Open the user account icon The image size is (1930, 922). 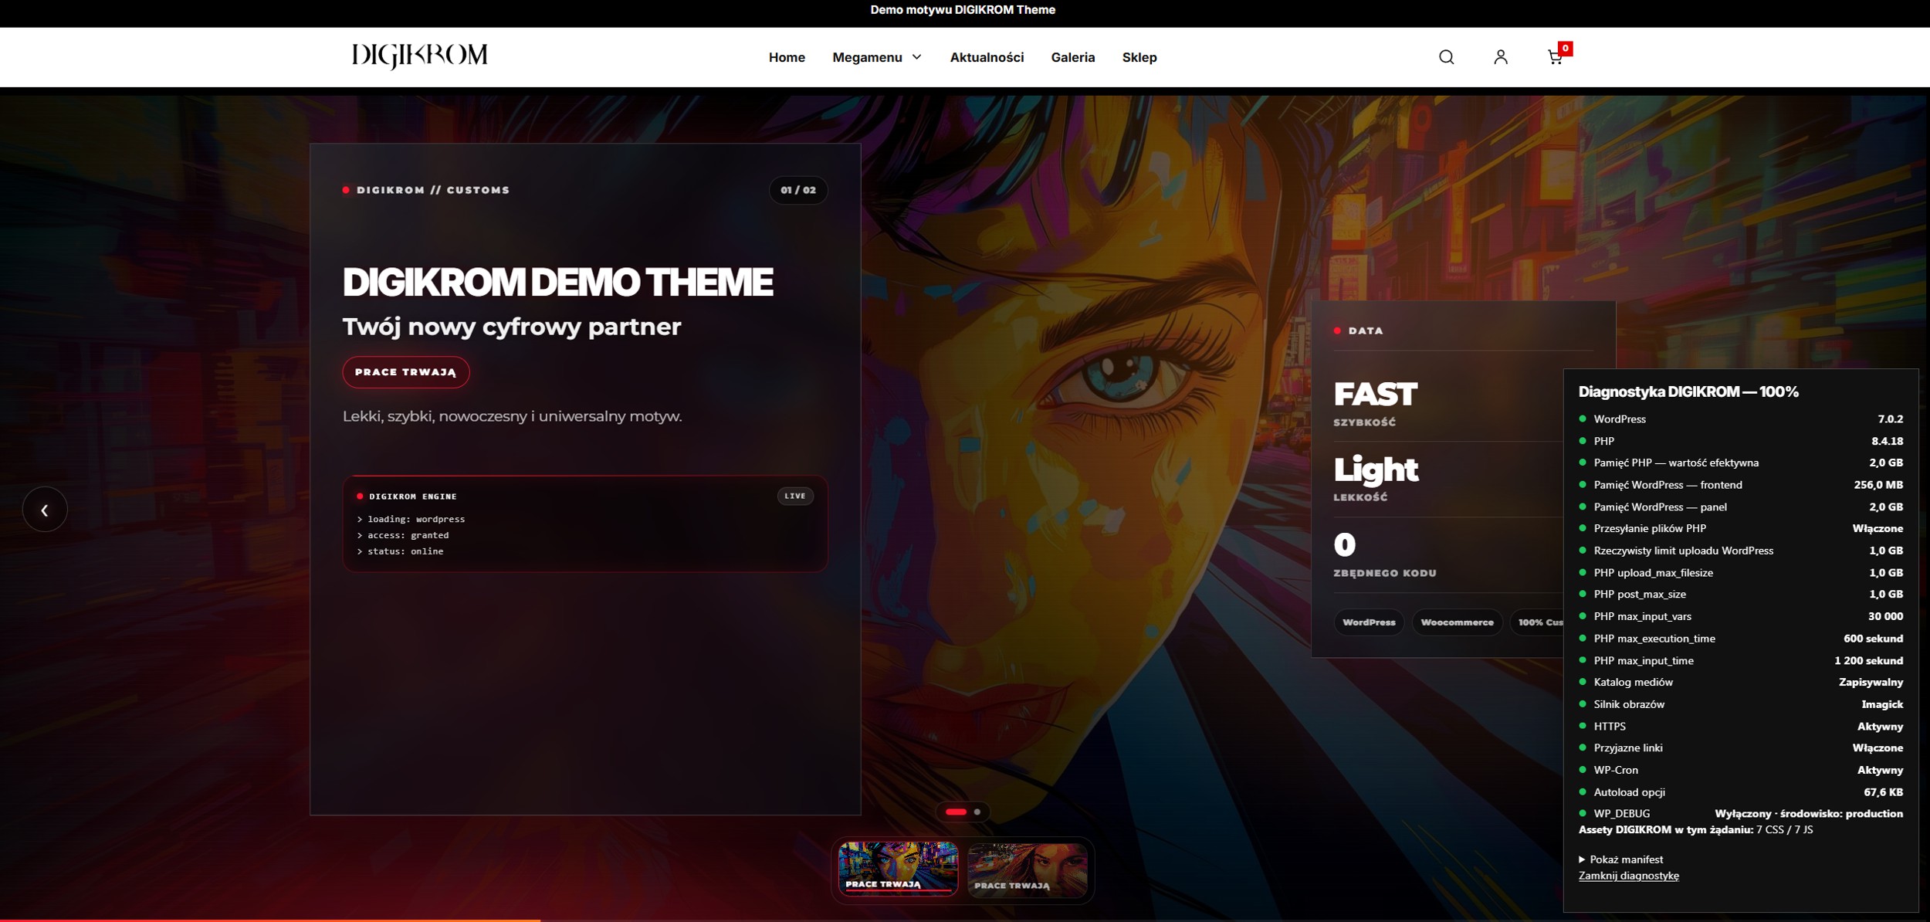pyautogui.click(x=1500, y=57)
